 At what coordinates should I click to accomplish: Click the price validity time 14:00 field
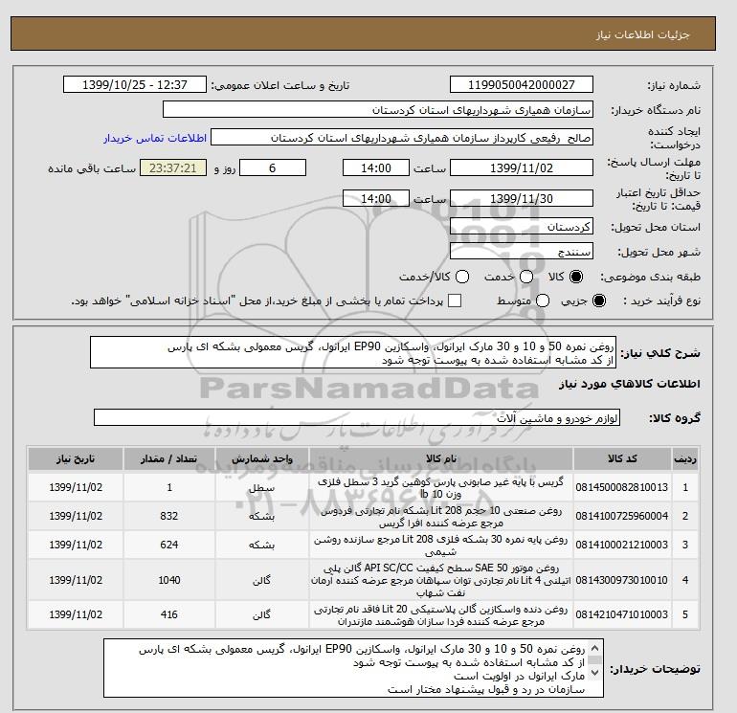pos(376,199)
